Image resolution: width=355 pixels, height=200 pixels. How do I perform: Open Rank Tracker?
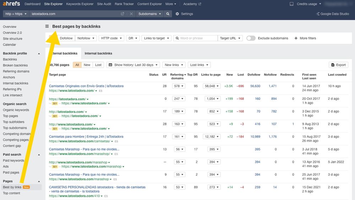coord(124,4)
